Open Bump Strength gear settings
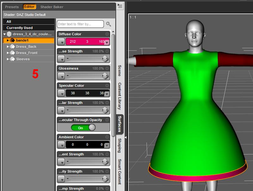Screen dimensions: 253x191 click(x=107, y=188)
